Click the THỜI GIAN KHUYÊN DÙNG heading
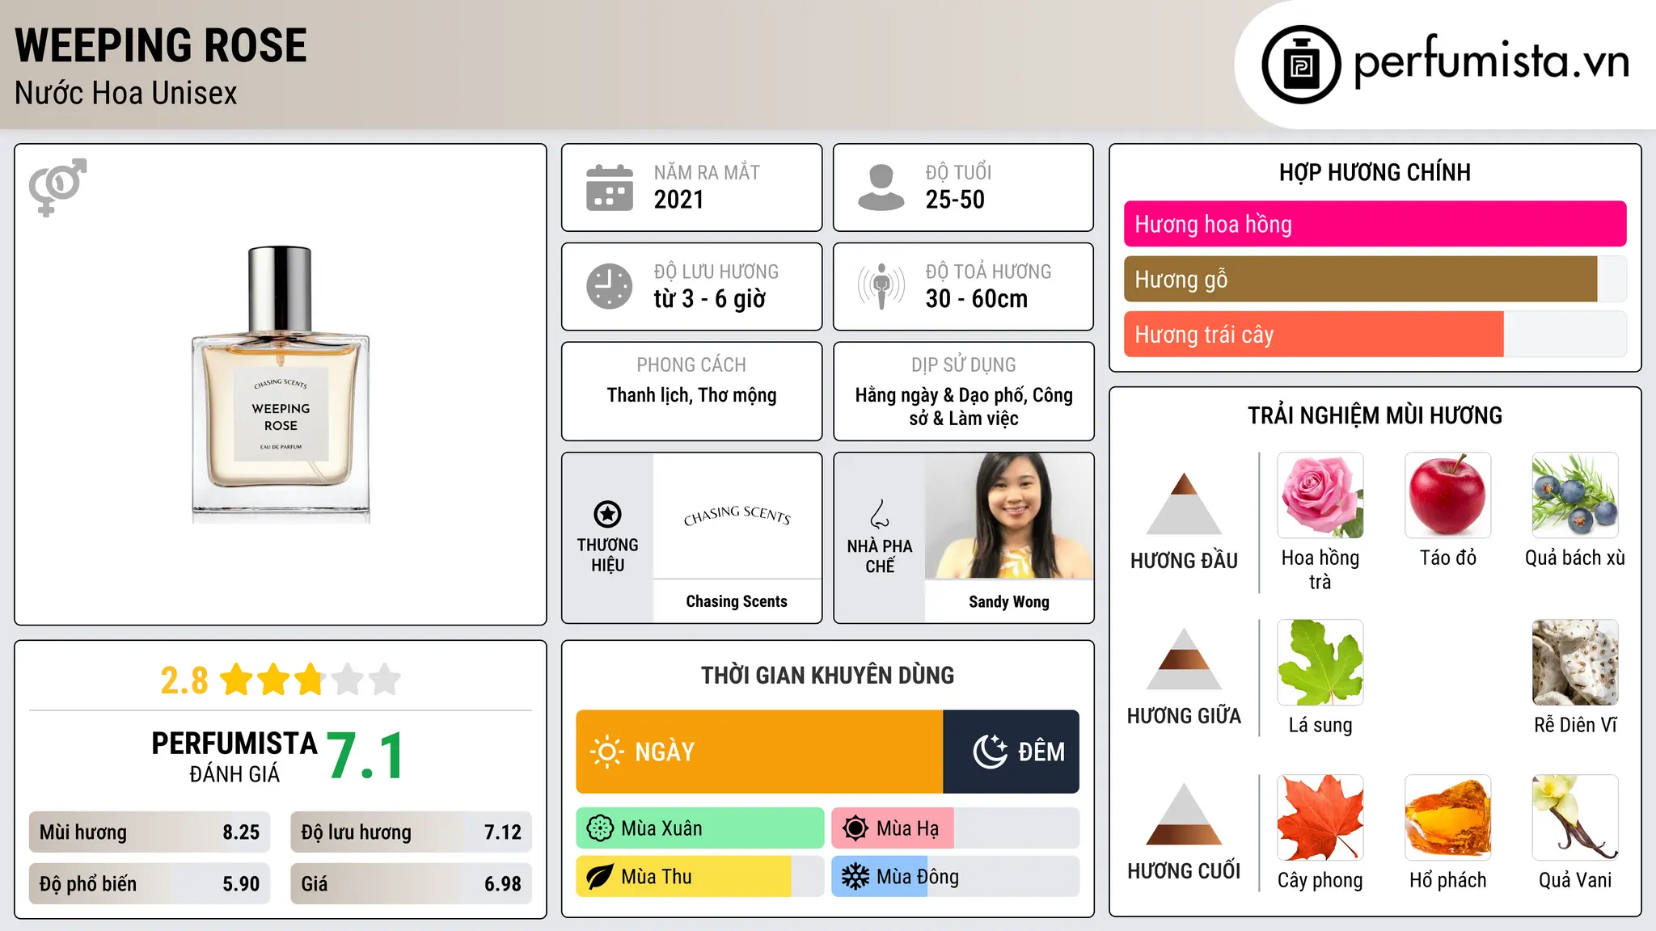Viewport: 1656px width, 931px height. tap(828, 675)
